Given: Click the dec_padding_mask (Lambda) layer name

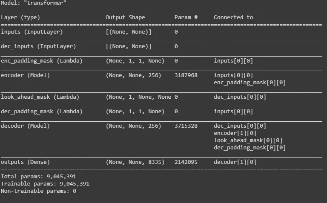Looking at the screenshot, I should (42, 112).
